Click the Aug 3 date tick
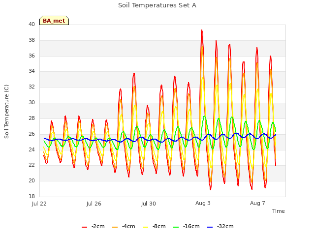The height and width of the screenshot is (236, 315). point(203,203)
